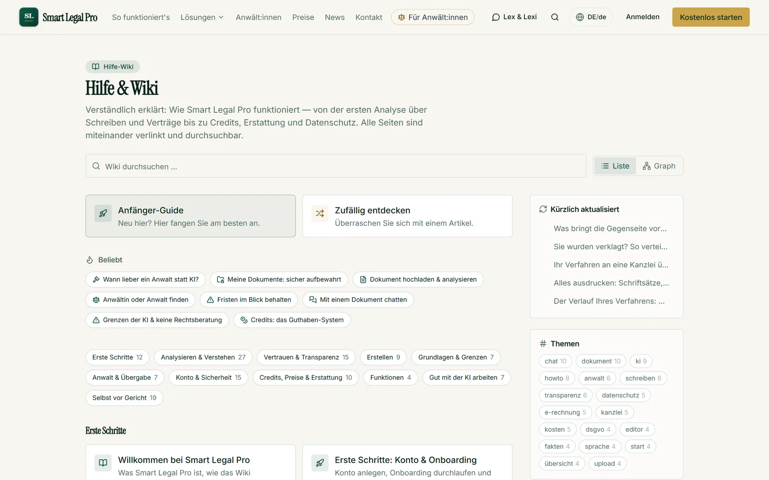Go to Preise in navigation
The width and height of the screenshot is (769, 480).
point(303,17)
